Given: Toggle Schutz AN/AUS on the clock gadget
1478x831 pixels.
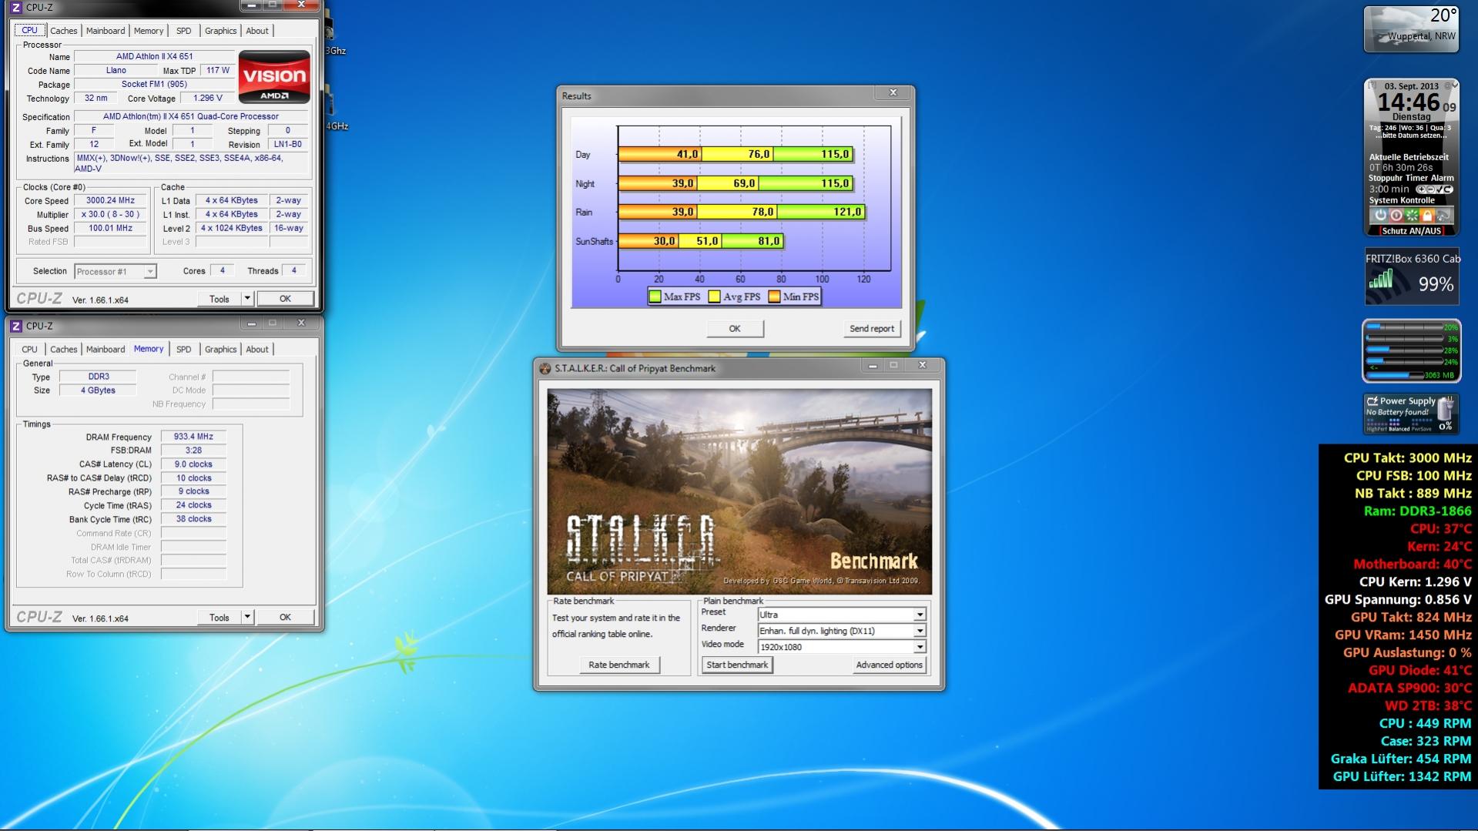Looking at the screenshot, I should pos(1411,230).
